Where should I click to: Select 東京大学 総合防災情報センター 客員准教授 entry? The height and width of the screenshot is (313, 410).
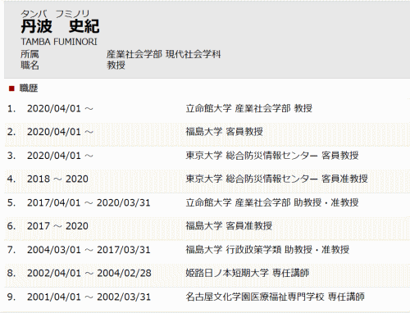pos(277,179)
